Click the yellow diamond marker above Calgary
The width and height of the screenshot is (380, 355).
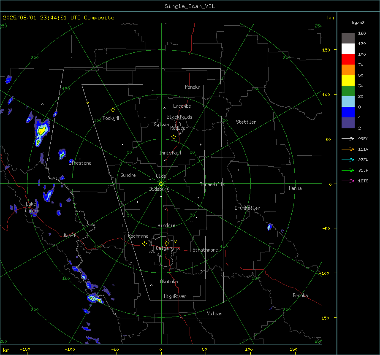tap(167, 243)
